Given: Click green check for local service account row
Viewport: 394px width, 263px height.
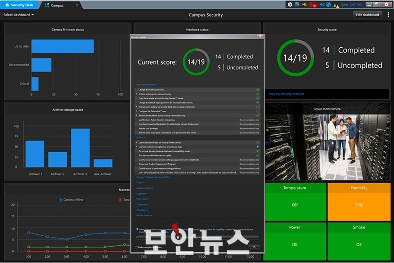Looking at the screenshot, I should tap(257, 98).
